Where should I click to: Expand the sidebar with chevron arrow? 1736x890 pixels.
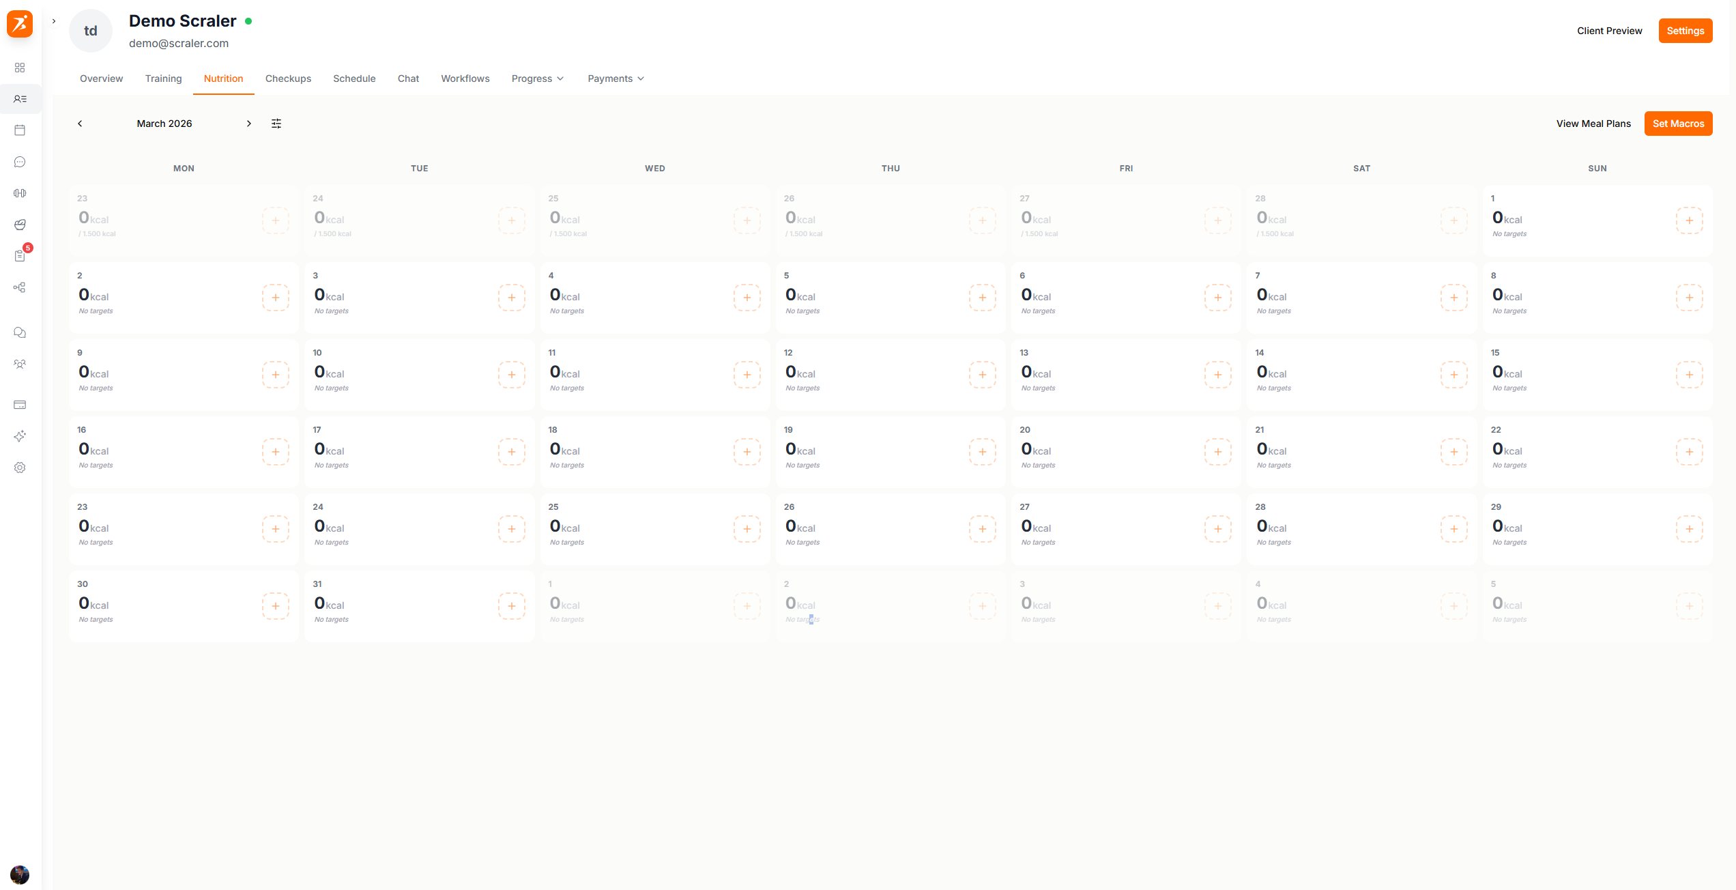pos(54,21)
